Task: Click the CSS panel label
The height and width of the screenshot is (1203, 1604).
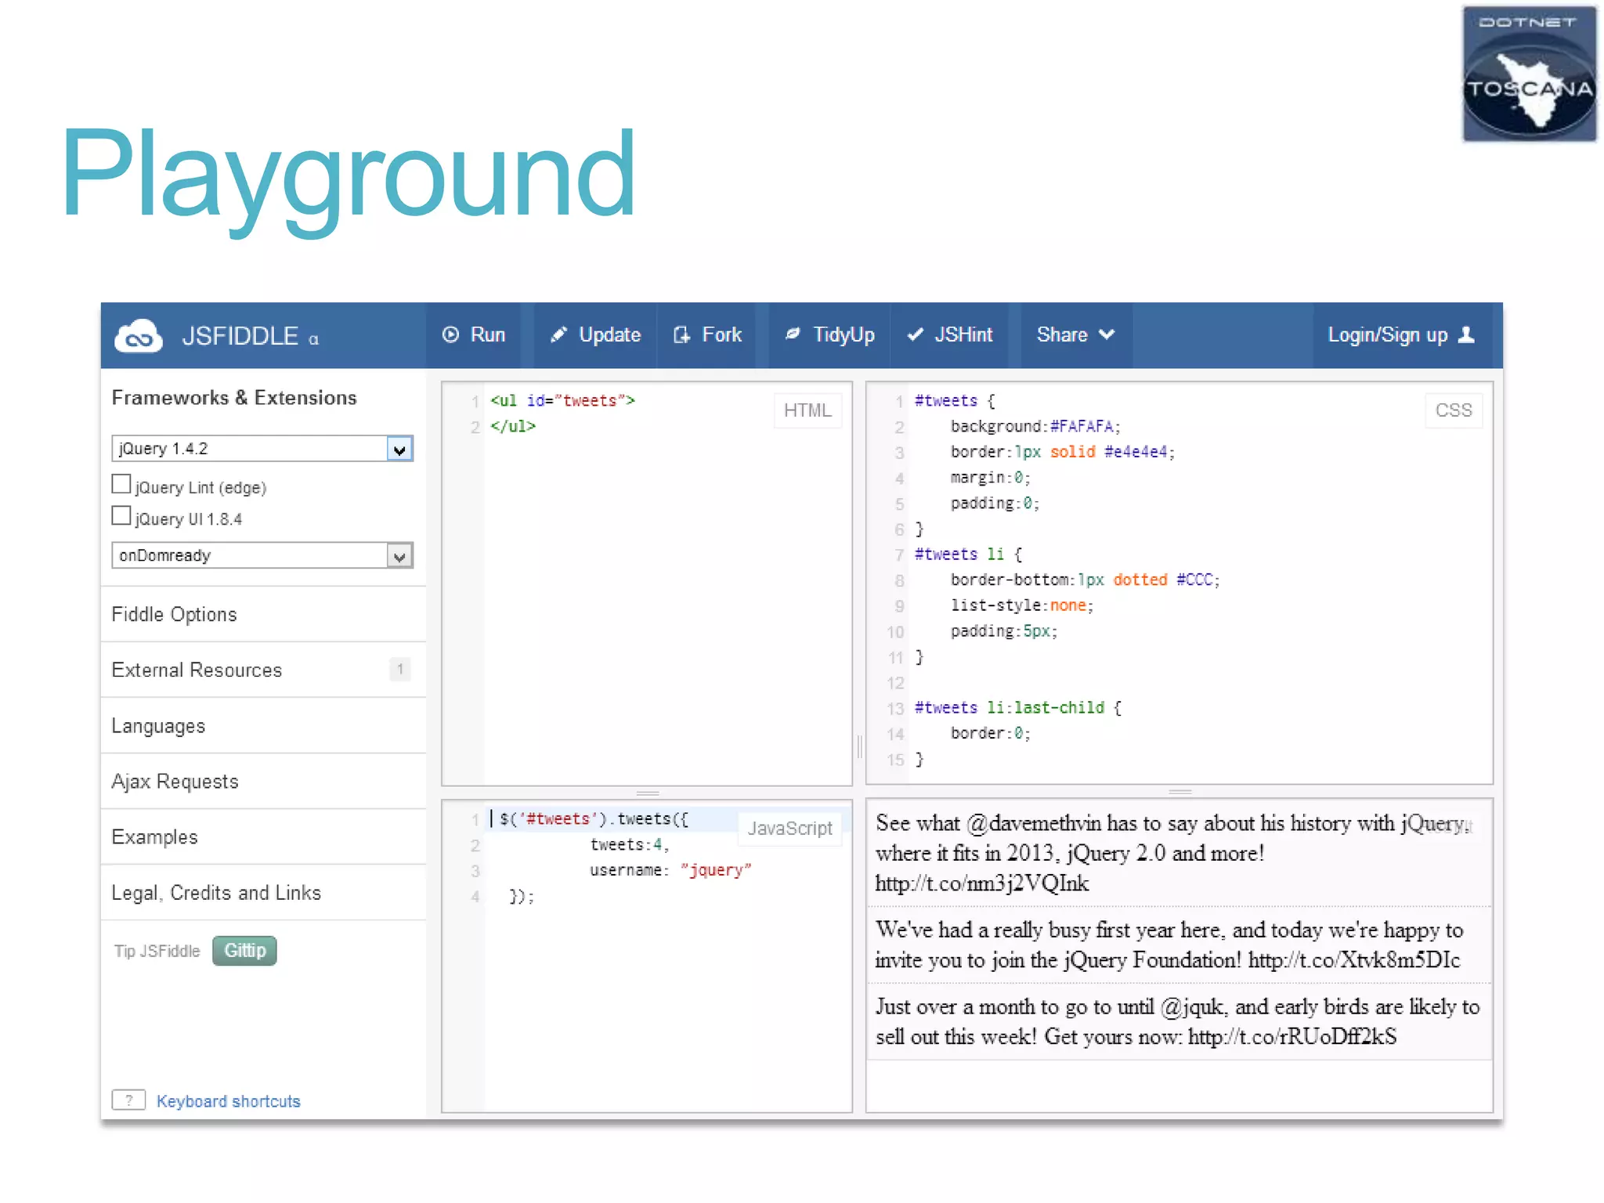Action: click(1454, 410)
